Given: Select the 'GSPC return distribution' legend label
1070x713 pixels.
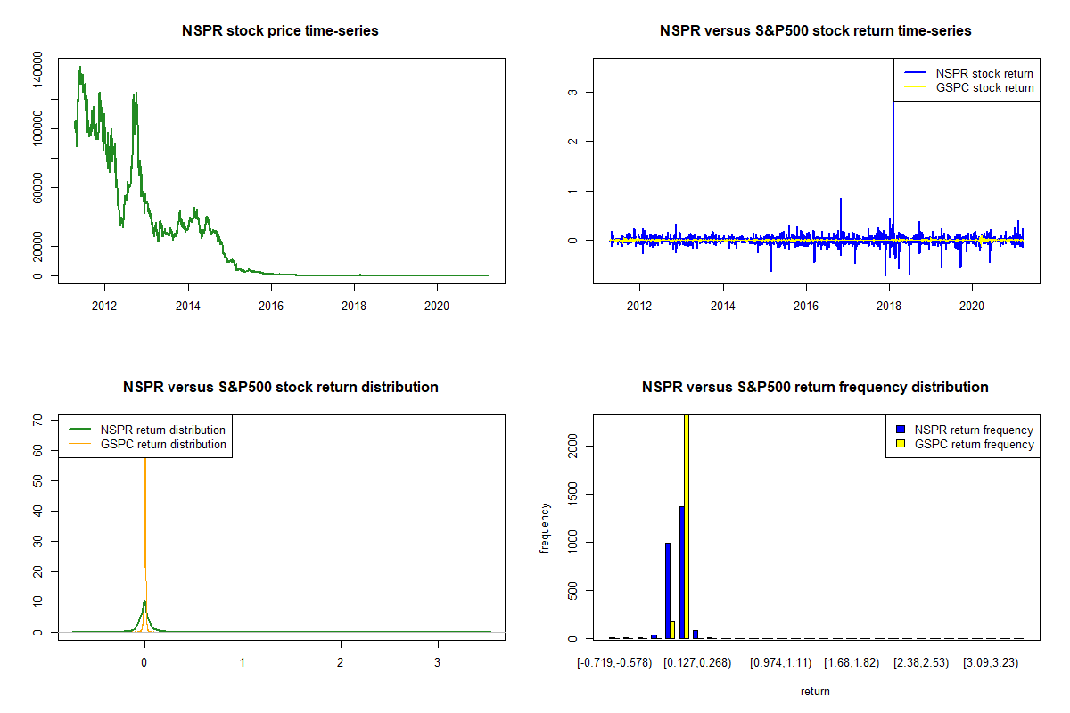Looking at the screenshot, I should click(163, 444).
